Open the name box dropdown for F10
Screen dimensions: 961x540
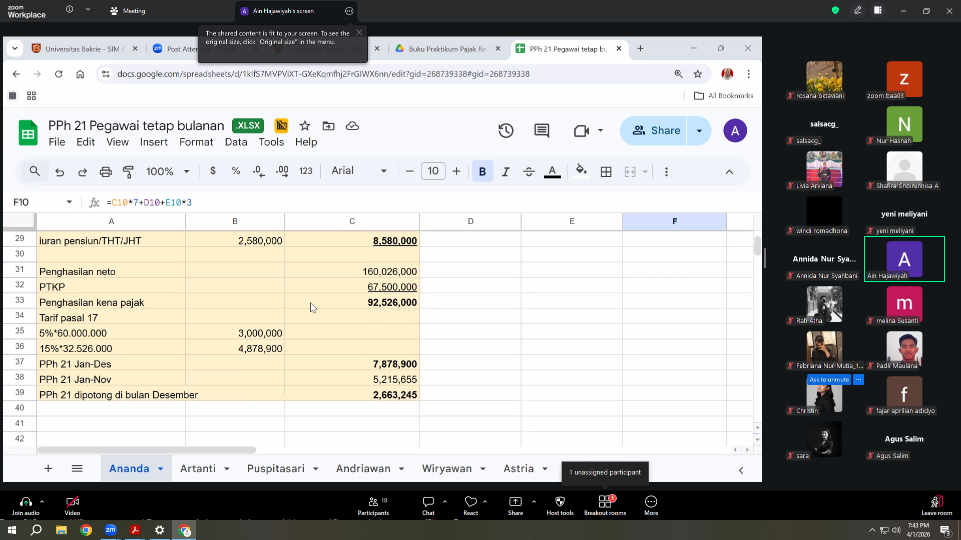(x=69, y=202)
